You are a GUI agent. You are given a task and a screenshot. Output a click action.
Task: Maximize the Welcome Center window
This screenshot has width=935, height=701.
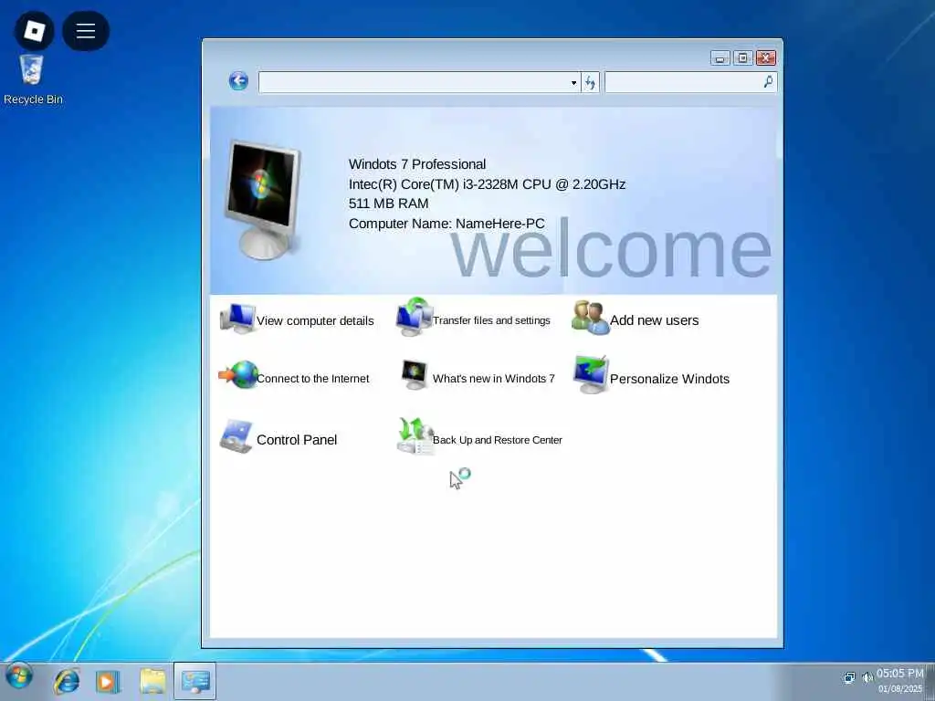(743, 58)
